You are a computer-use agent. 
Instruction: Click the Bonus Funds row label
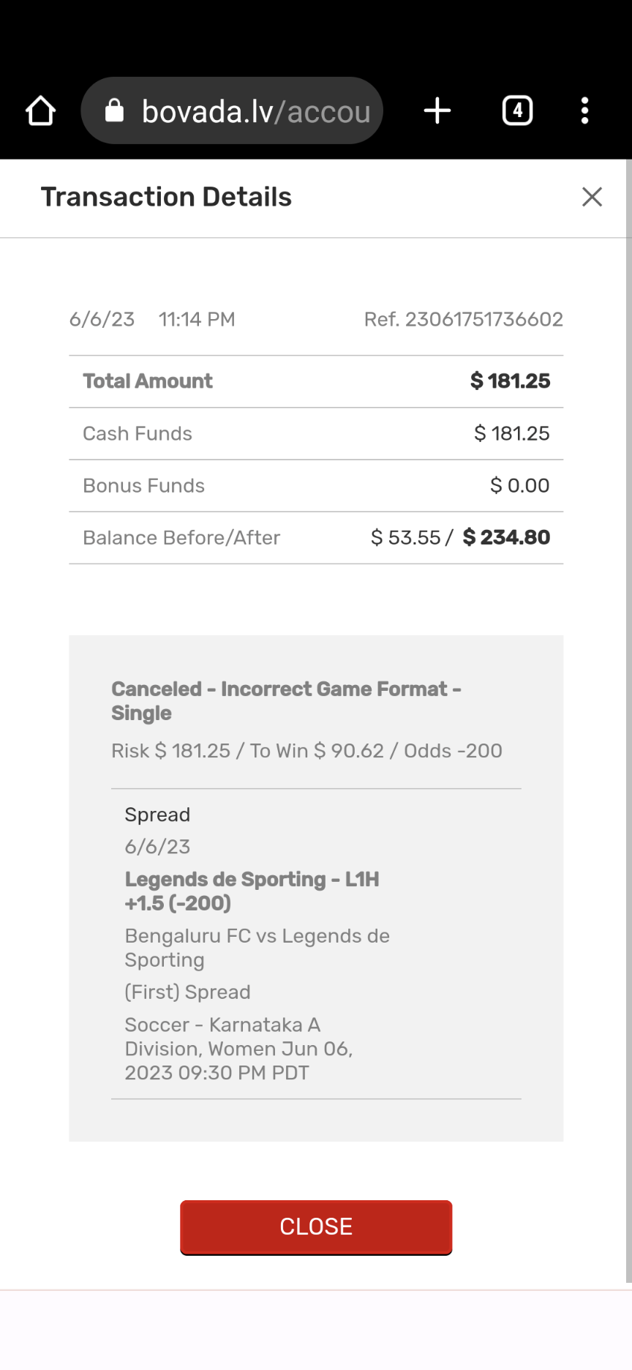point(143,486)
